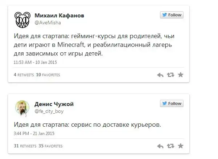Reply to Денис Чужой's tweet
This screenshot has width=218, height=159.
pyautogui.click(x=160, y=146)
